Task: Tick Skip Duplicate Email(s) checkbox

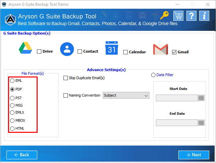Action: coord(66,78)
